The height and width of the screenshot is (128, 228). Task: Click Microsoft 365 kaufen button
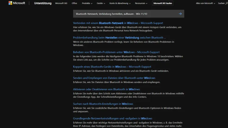[163, 3]
